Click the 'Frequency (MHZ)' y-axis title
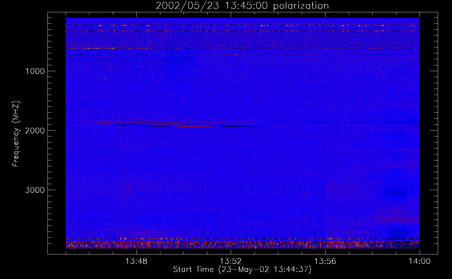Screen dimensions: 452x279 point(16,134)
